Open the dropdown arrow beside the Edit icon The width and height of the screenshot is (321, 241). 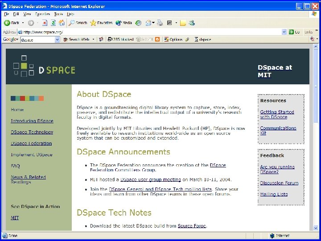tap(176, 23)
